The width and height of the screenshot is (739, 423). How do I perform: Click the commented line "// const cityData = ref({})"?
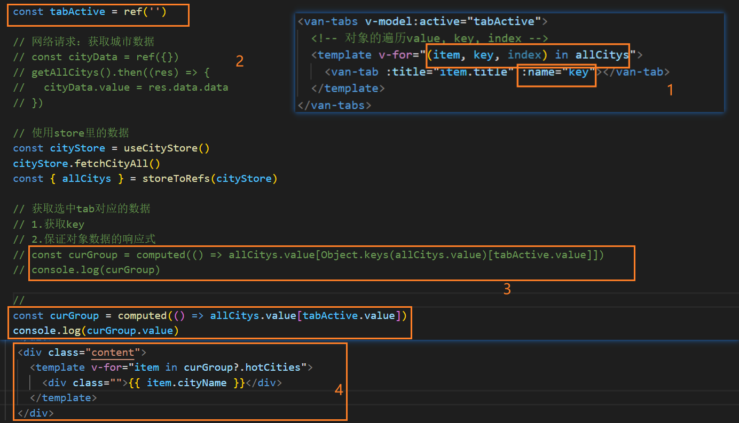coord(96,57)
